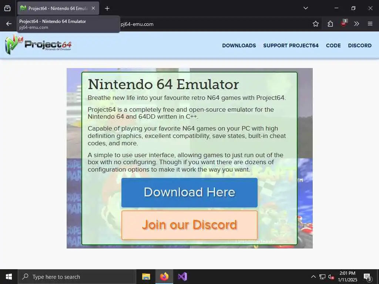Open the CODE navigation link
Viewport: 379px width, 284px height.
tap(333, 45)
